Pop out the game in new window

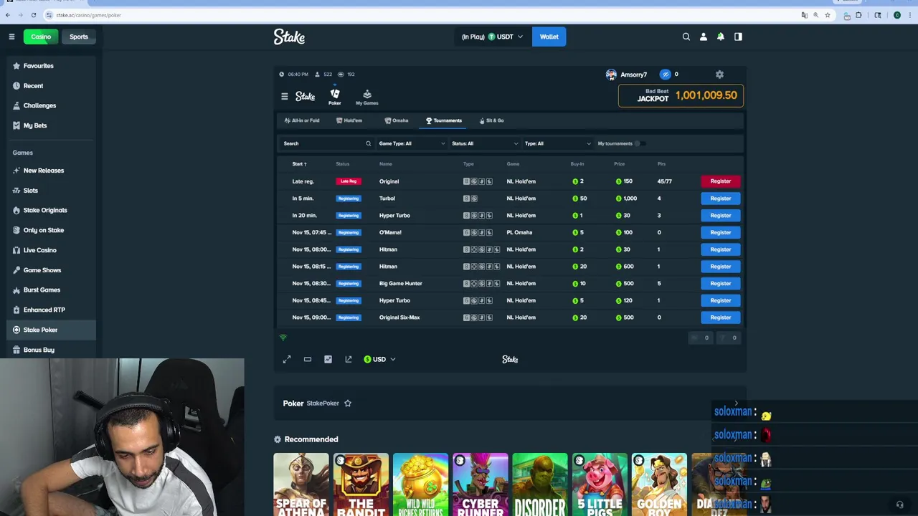tap(349, 359)
